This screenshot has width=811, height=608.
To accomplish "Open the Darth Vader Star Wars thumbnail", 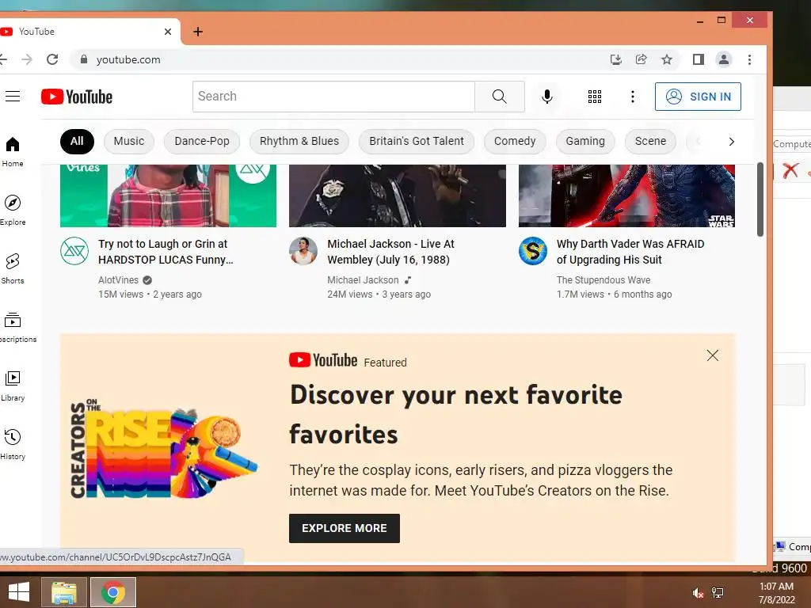I will (626, 196).
